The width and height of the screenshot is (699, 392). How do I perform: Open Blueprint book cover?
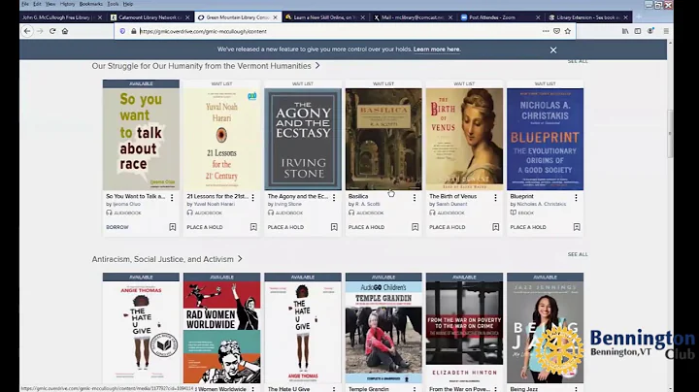(x=545, y=139)
